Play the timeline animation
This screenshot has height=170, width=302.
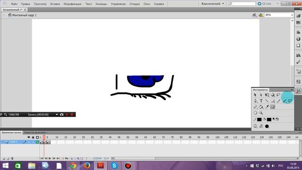50,158
